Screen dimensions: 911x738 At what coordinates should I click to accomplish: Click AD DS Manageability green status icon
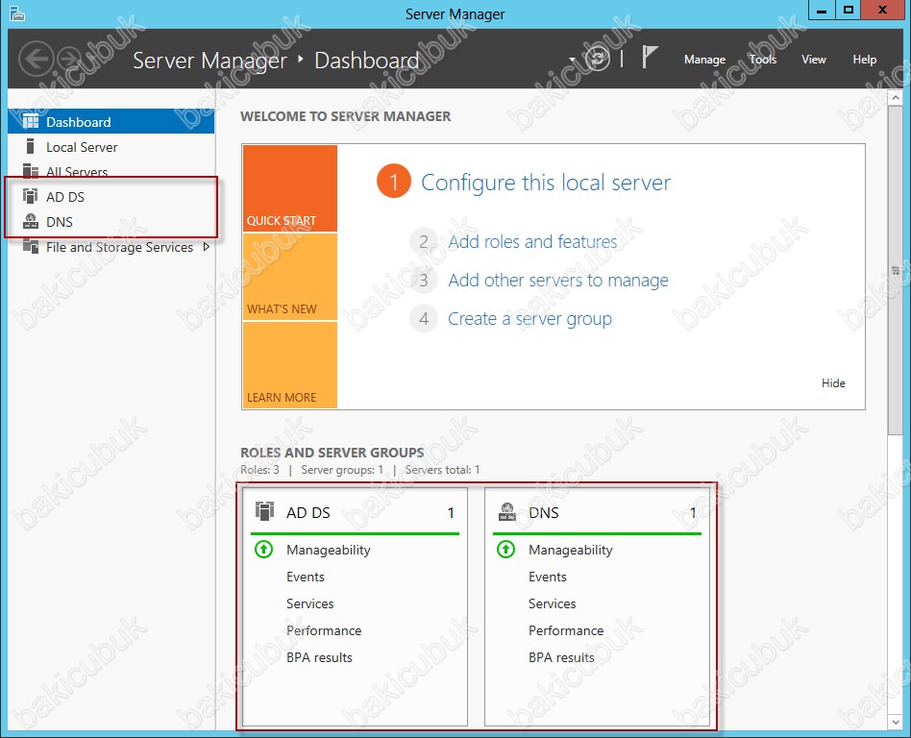click(x=263, y=549)
